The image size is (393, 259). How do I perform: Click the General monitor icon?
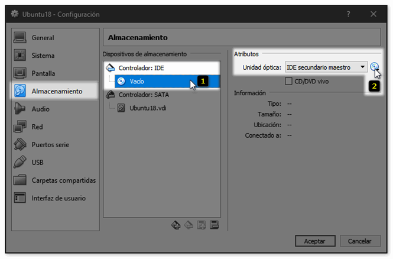20,38
